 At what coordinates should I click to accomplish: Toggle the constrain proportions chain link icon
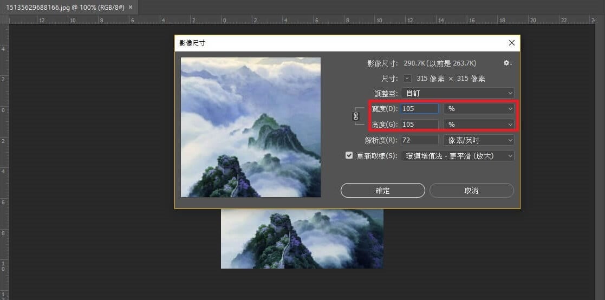click(x=356, y=116)
